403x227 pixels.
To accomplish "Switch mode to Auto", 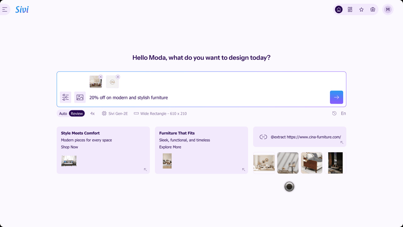I will coord(63,113).
